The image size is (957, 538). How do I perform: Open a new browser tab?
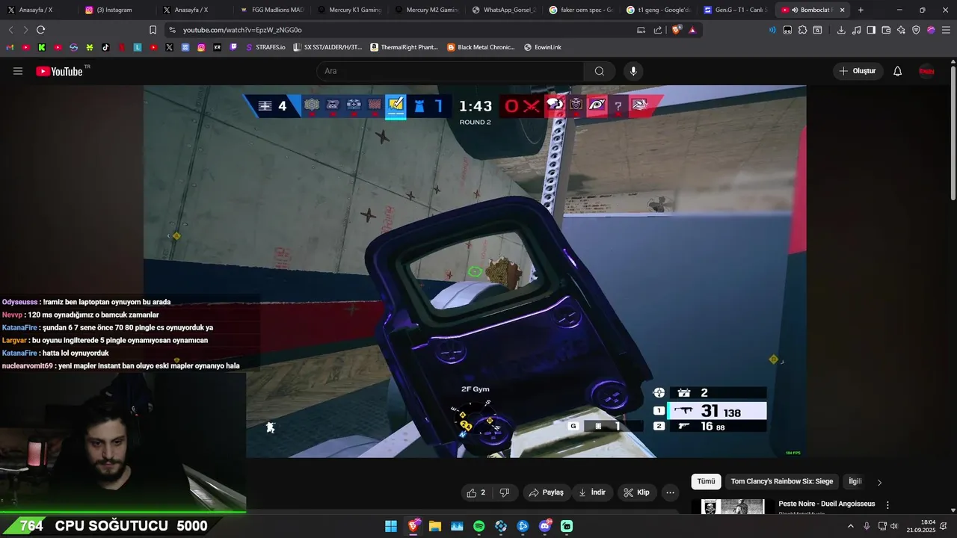click(x=861, y=10)
